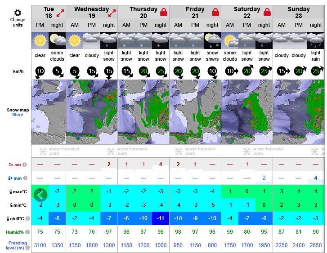
Task: Open the Tuesday snow map thumbnail
Action: click(49, 112)
